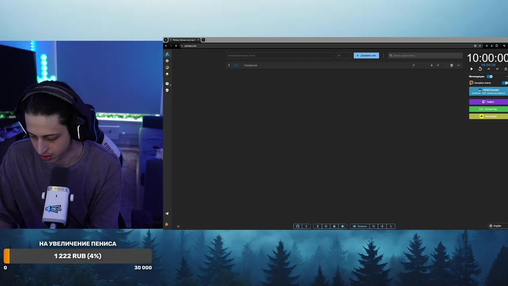Click the download icon in bottom toolbar
The height and width of the screenshot is (286, 508).
click(317, 226)
